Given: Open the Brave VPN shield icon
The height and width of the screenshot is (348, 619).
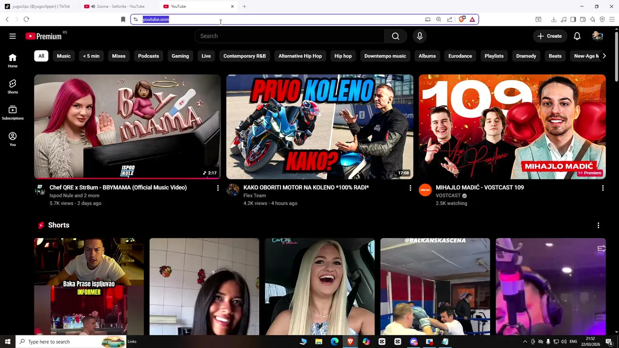Looking at the screenshot, I should pyautogui.click(x=602, y=19).
